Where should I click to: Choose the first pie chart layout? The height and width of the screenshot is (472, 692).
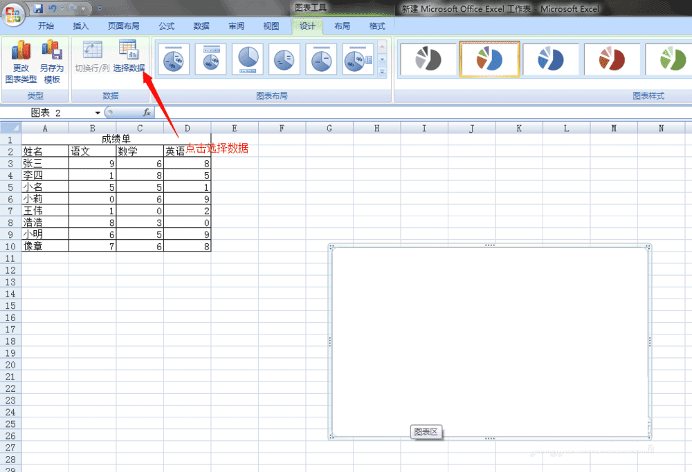174,59
